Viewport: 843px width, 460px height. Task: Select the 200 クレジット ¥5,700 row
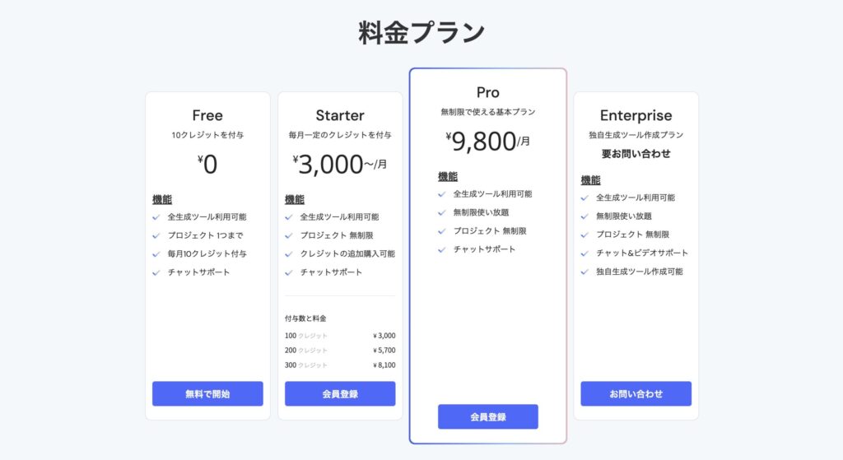[x=340, y=351]
